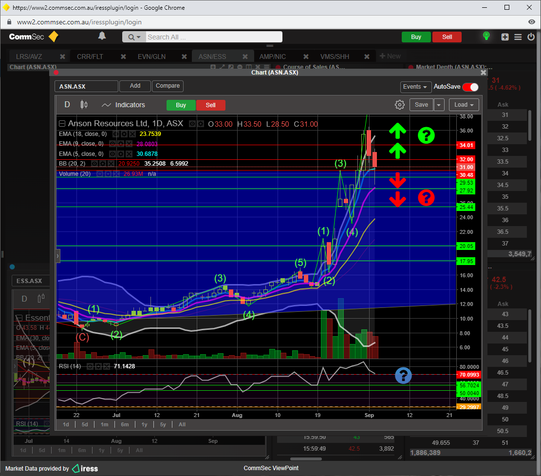The image size is (541, 476).
Task: Click the red Sell button in header
Action: (447, 37)
